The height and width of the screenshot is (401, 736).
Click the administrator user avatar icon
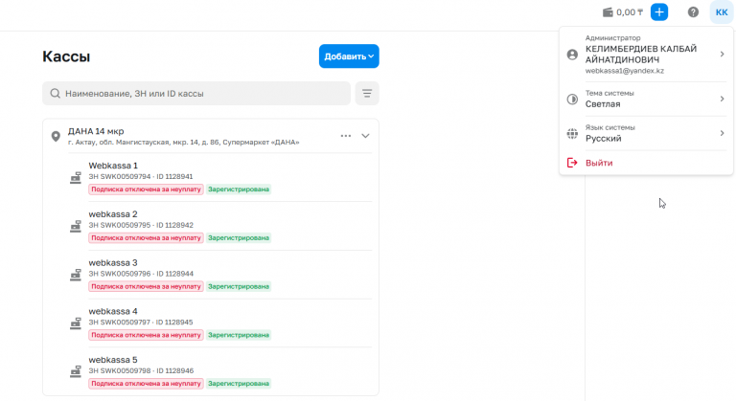point(572,55)
